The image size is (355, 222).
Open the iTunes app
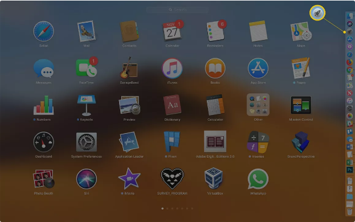point(172,68)
